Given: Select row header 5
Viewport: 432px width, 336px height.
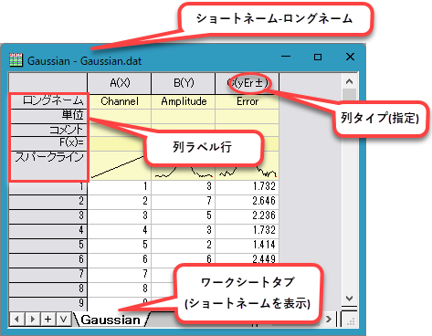Looking at the screenshot, I should (x=48, y=246).
